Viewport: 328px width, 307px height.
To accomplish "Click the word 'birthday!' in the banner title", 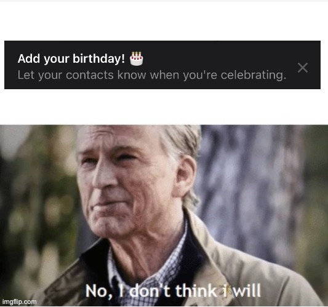I will 98,58.
